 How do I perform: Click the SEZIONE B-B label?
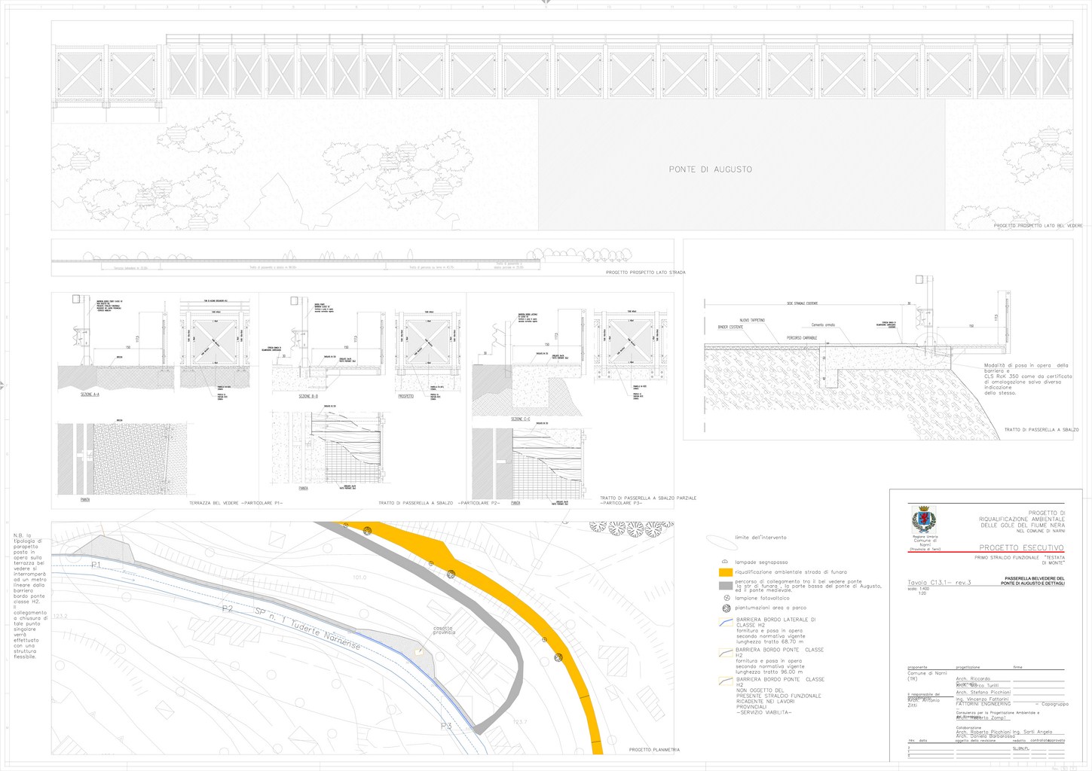[x=308, y=396]
